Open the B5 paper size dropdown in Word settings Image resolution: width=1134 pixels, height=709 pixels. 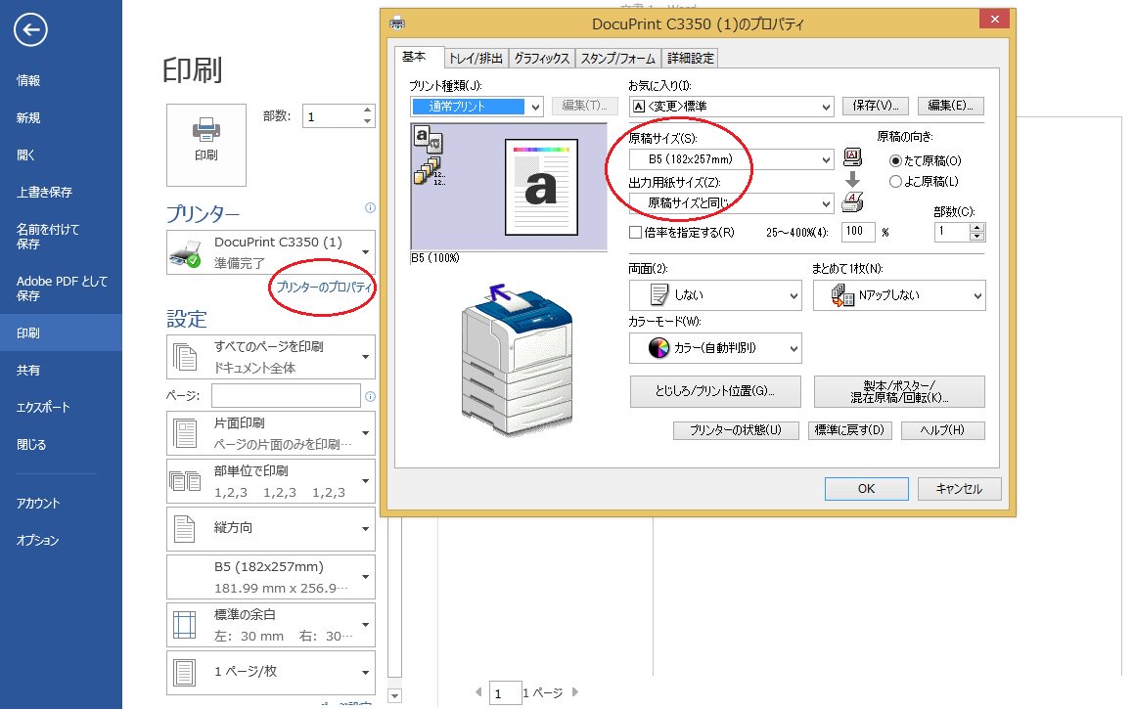(271, 577)
